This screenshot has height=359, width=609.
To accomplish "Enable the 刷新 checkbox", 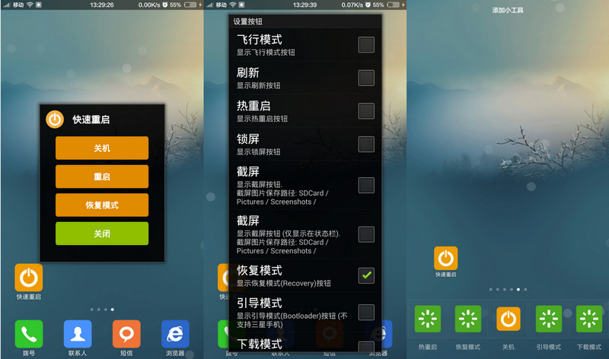I will coord(366,78).
